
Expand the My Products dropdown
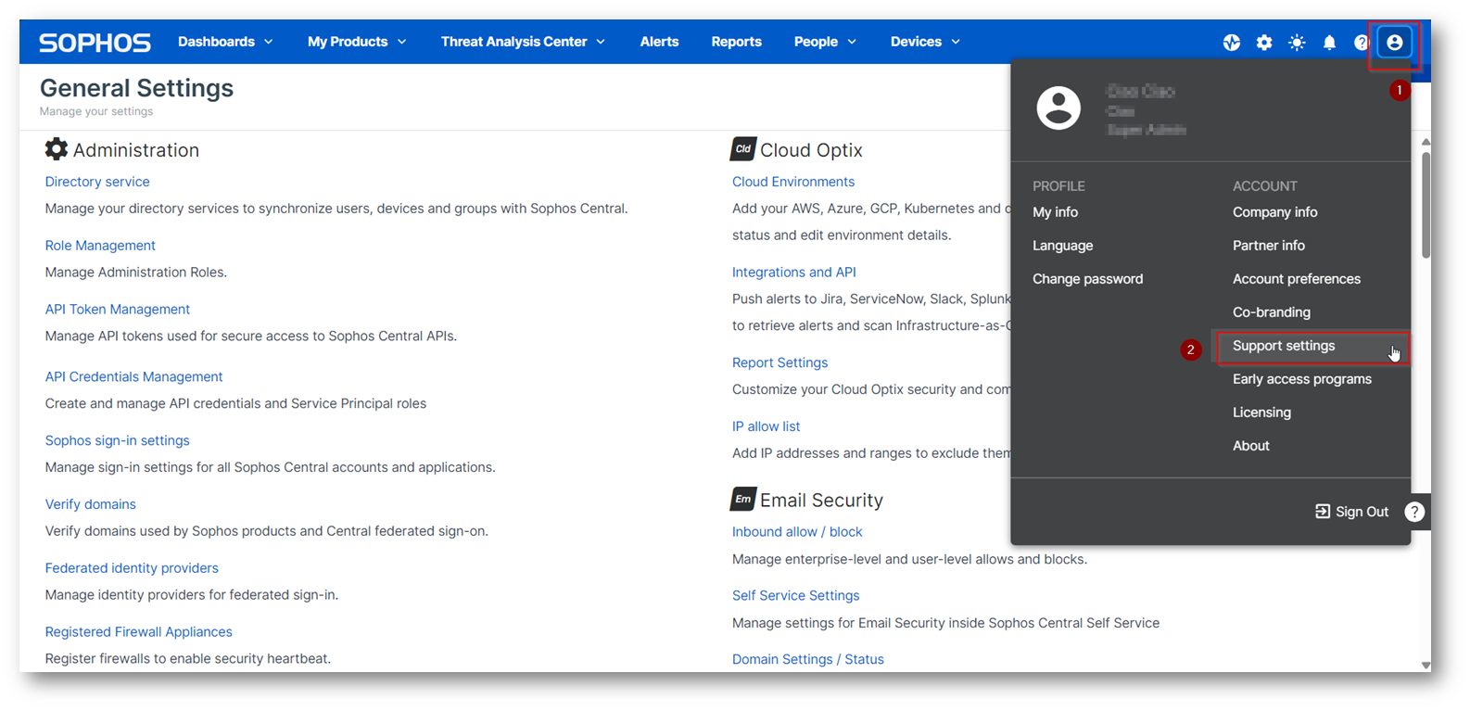[x=357, y=42]
